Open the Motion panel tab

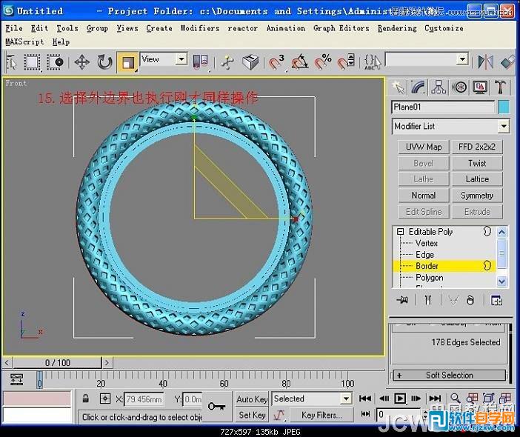tap(460, 87)
